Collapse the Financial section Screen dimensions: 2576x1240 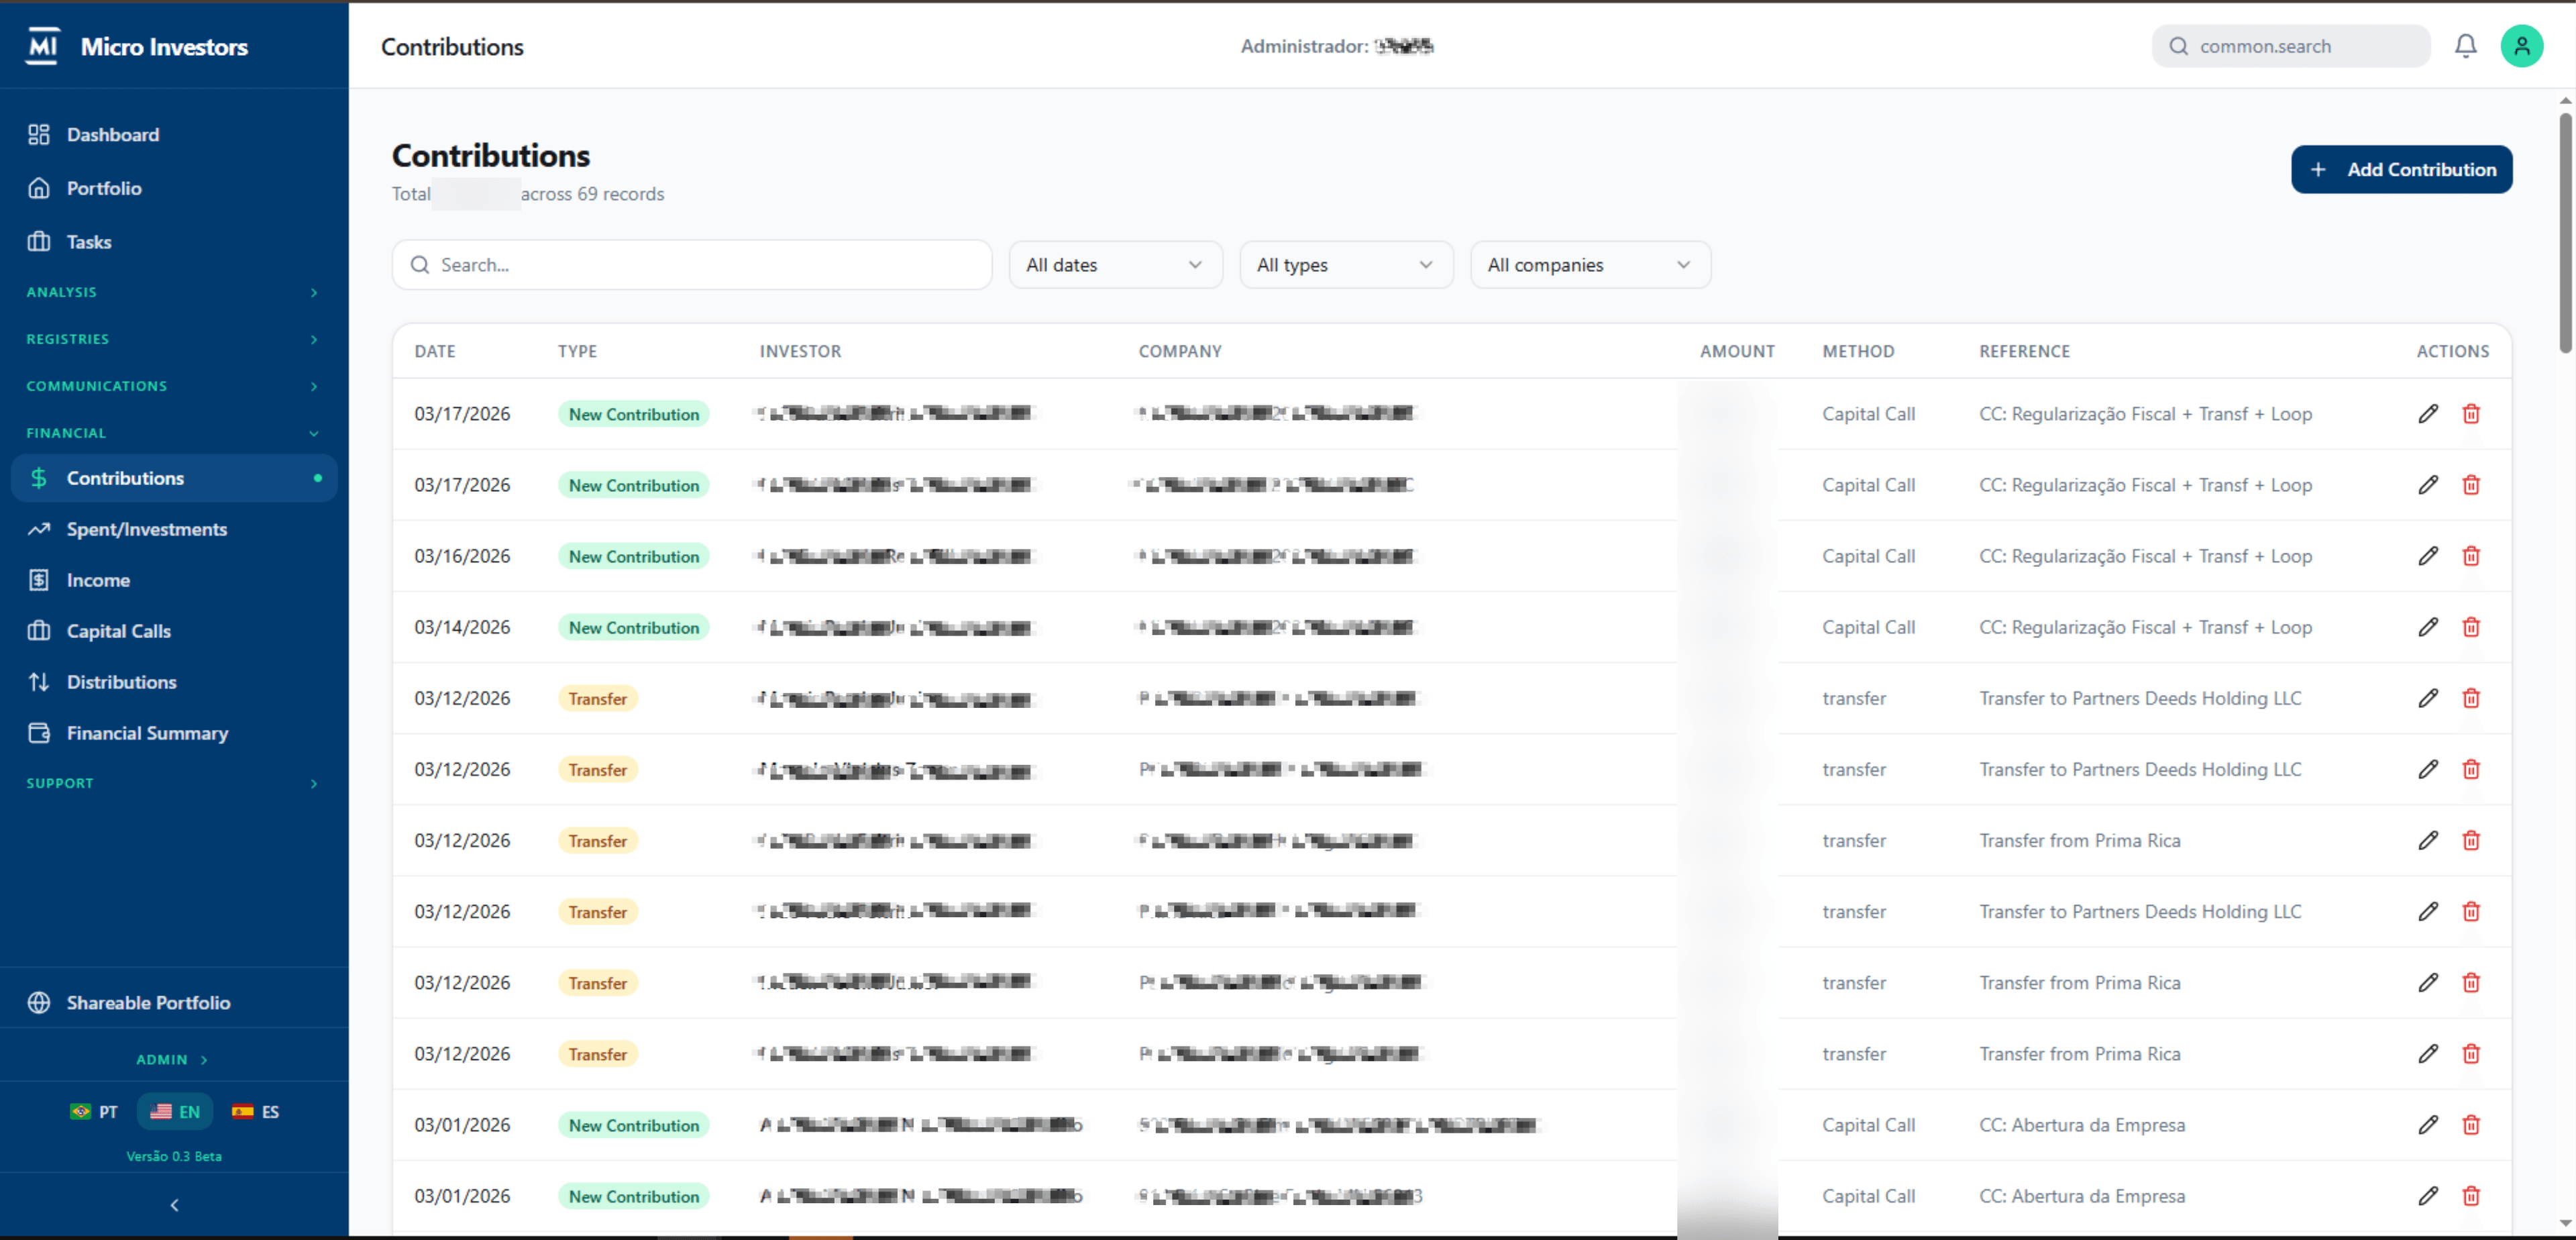coord(173,433)
